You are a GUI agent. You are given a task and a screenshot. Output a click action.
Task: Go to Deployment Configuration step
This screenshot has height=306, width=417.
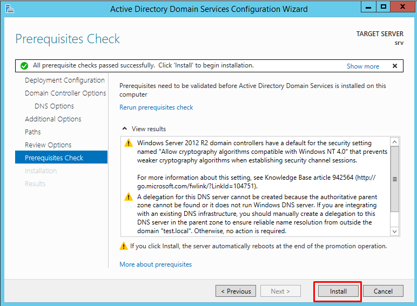point(65,80)
